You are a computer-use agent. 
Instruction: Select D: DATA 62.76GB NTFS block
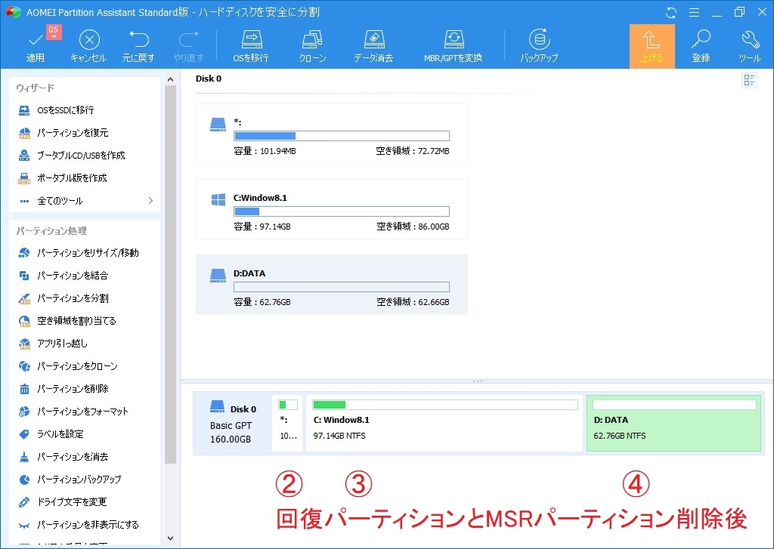tap(673, 423)
